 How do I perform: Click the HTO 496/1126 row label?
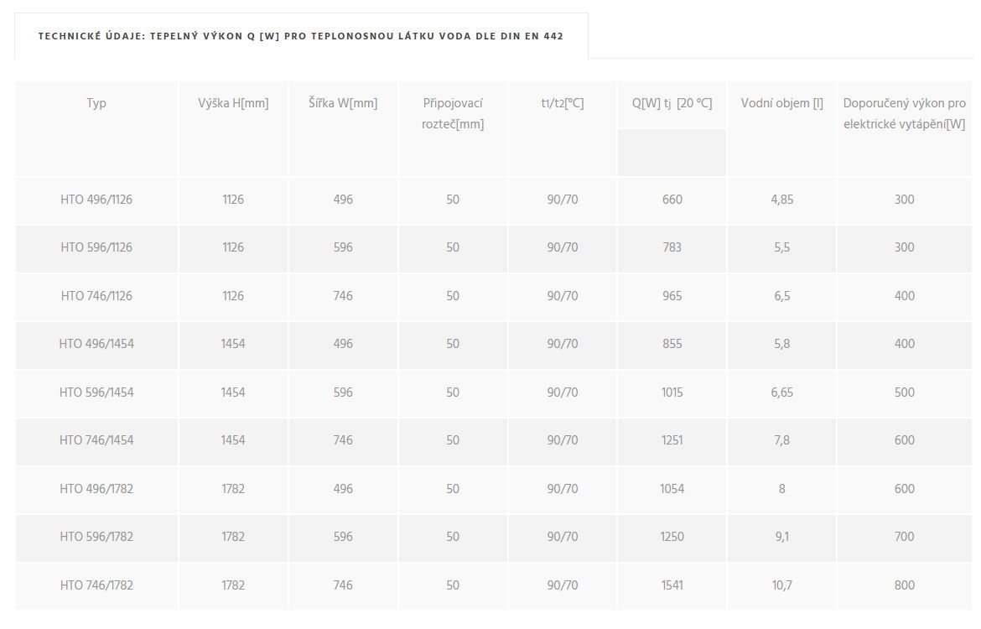96,200
